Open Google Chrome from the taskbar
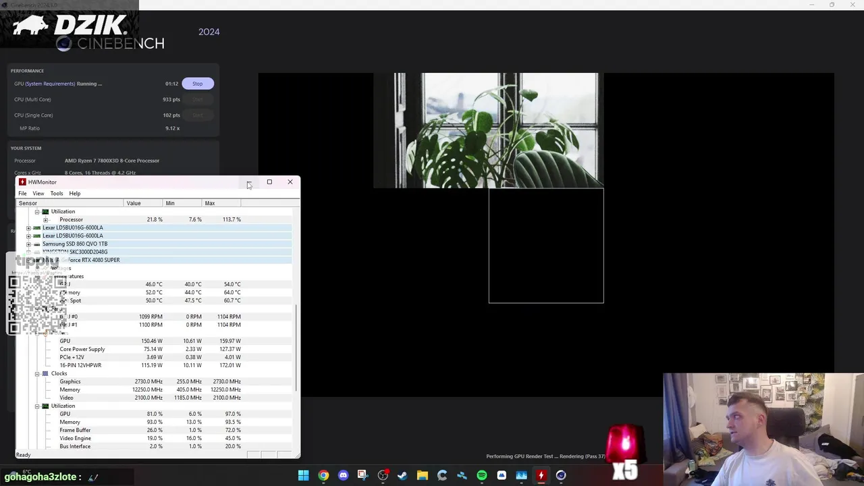 pyautogui.click(x=323, y=475)
